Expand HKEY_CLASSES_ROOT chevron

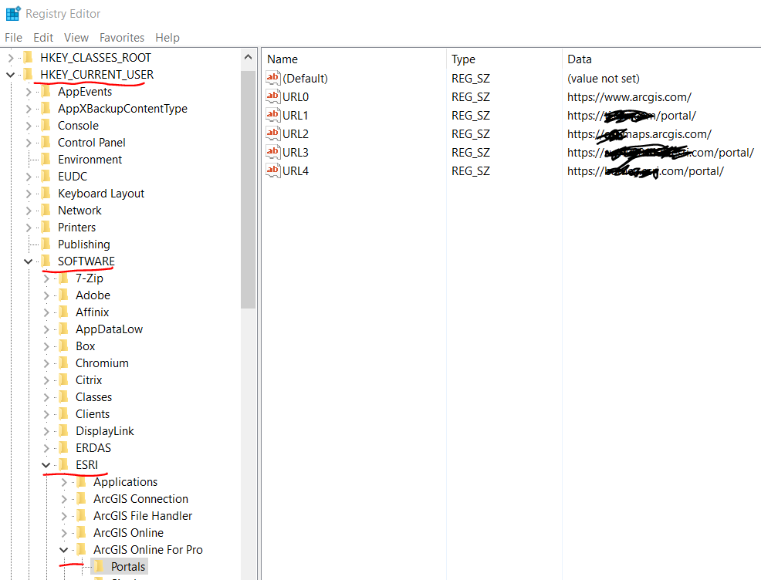click(11, 58)
